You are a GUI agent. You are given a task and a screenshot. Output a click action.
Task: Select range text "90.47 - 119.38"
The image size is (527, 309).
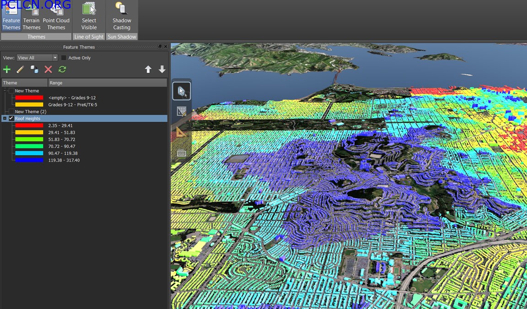[63, 153]
